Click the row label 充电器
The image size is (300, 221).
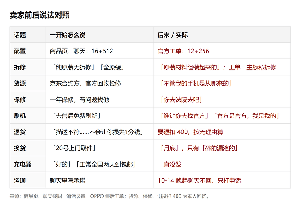coord(28,164)
